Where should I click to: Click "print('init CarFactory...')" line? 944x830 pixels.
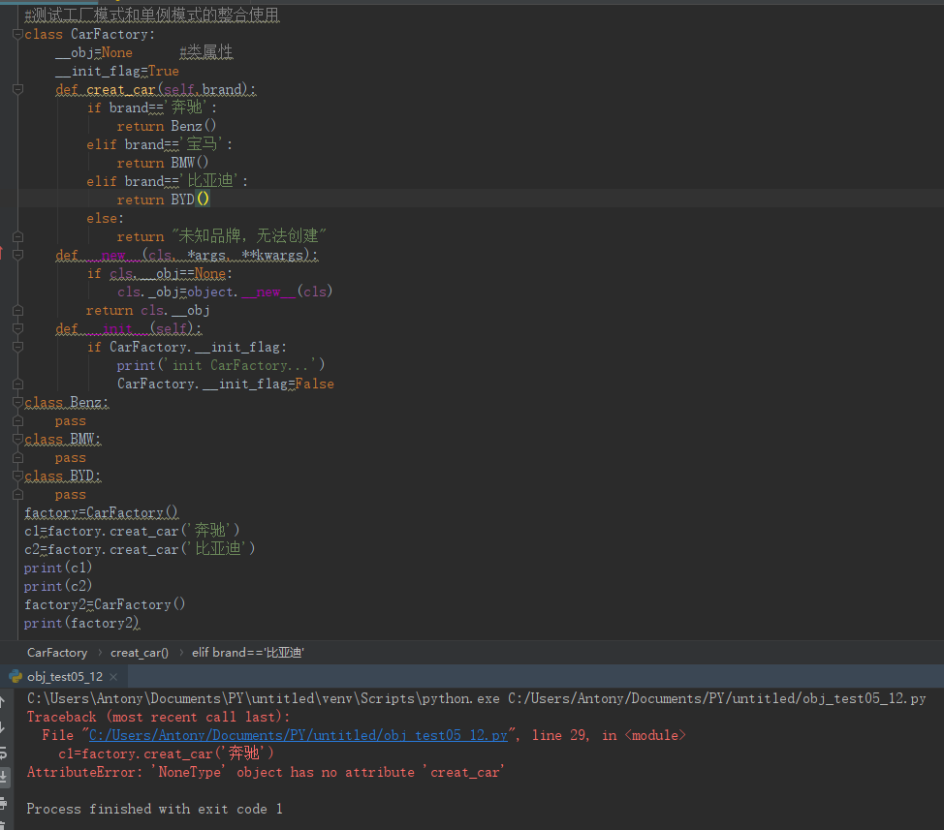tap(221, 365)
